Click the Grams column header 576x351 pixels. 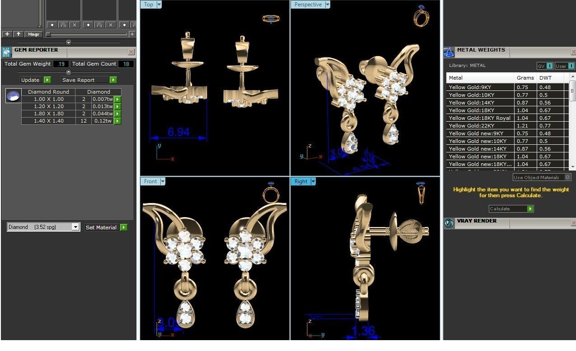[x=526, y=78]
